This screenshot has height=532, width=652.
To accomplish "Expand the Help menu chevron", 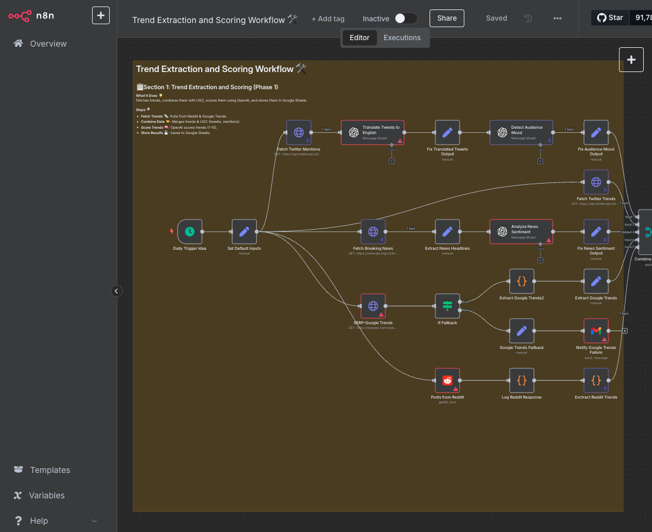I will pos(94,521).
